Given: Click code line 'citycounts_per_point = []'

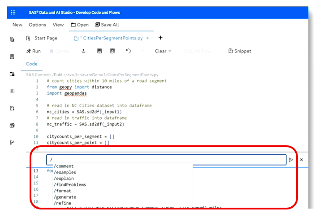Looking at the screenshot, I should (x=78, y=143).
